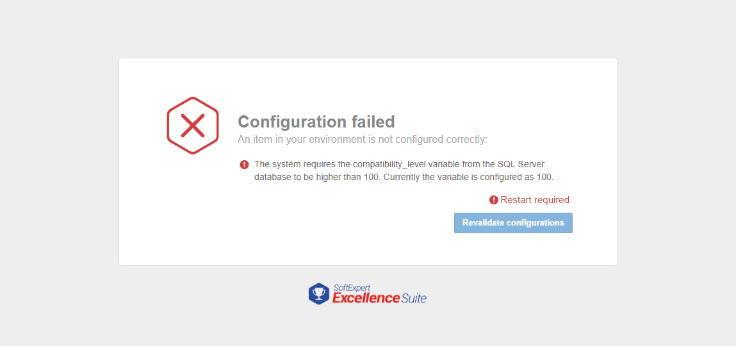Click the Revalidate configurations button
The image size is (736, 346).
pos(513,222)
